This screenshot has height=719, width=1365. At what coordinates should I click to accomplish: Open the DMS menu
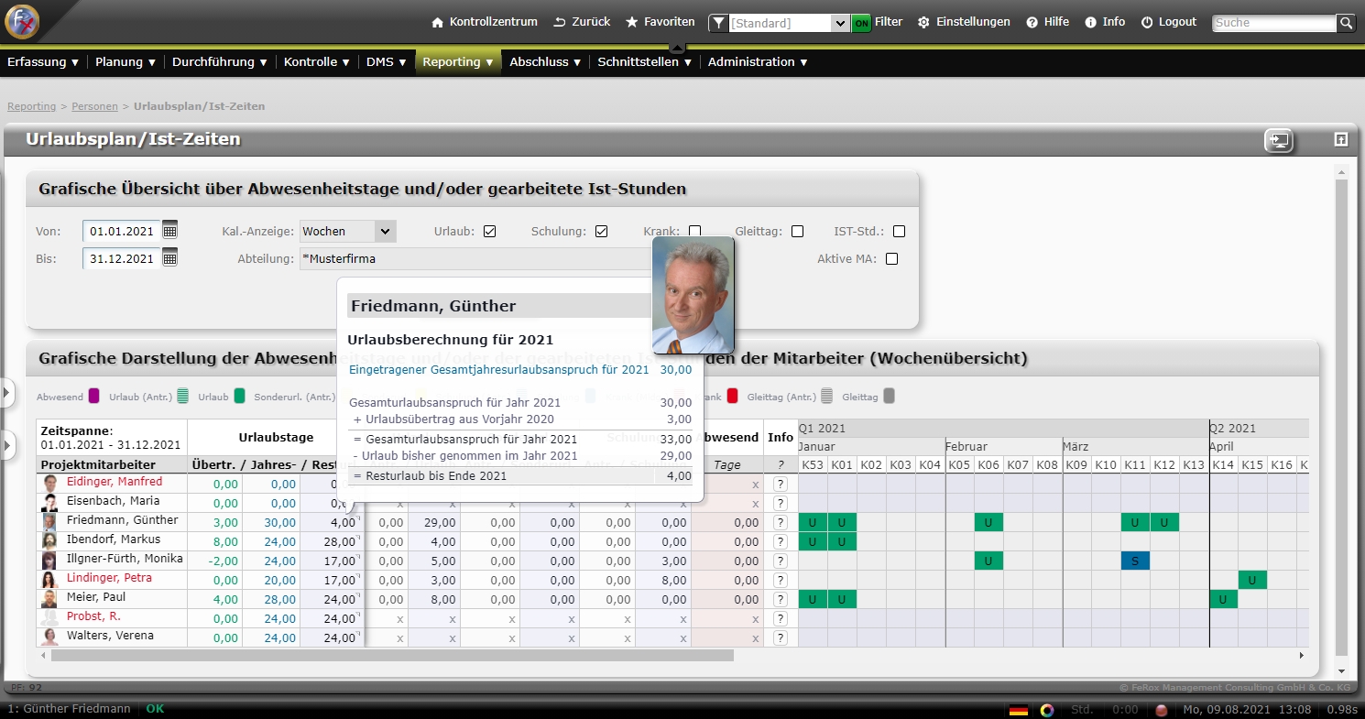click(388, 62)
